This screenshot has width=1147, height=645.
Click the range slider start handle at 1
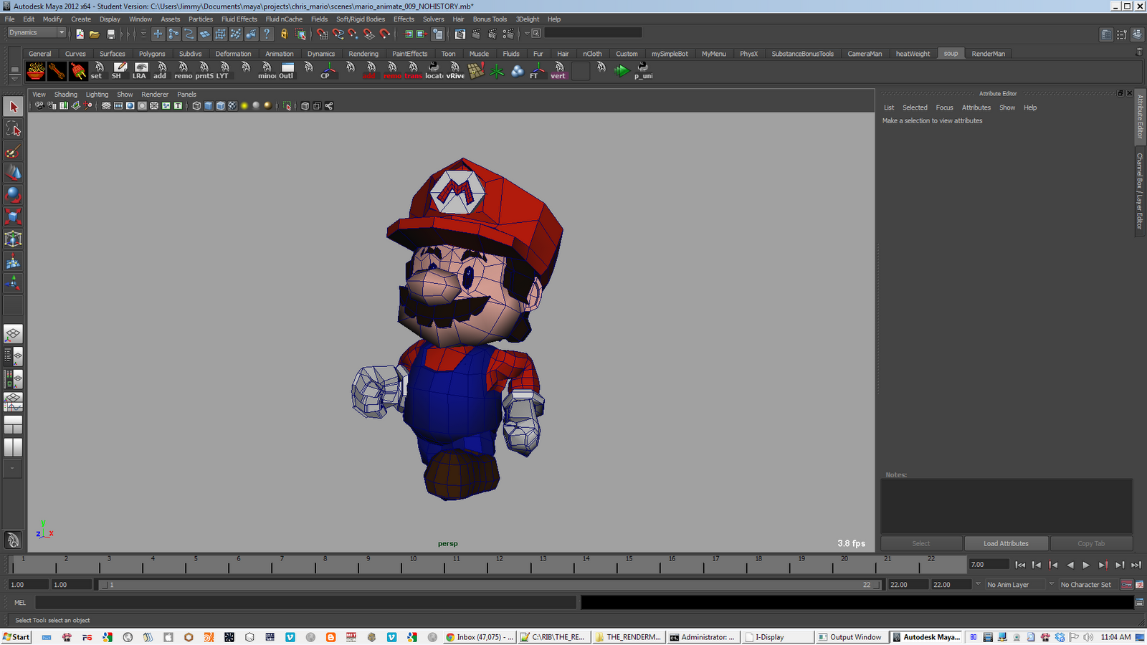(x=103, y=585)
